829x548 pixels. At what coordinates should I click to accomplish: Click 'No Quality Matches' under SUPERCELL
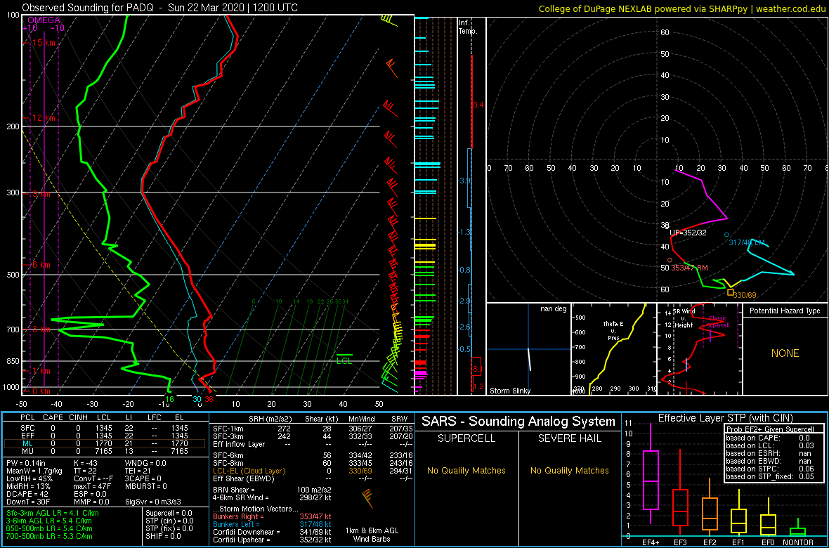coord(466,470)
